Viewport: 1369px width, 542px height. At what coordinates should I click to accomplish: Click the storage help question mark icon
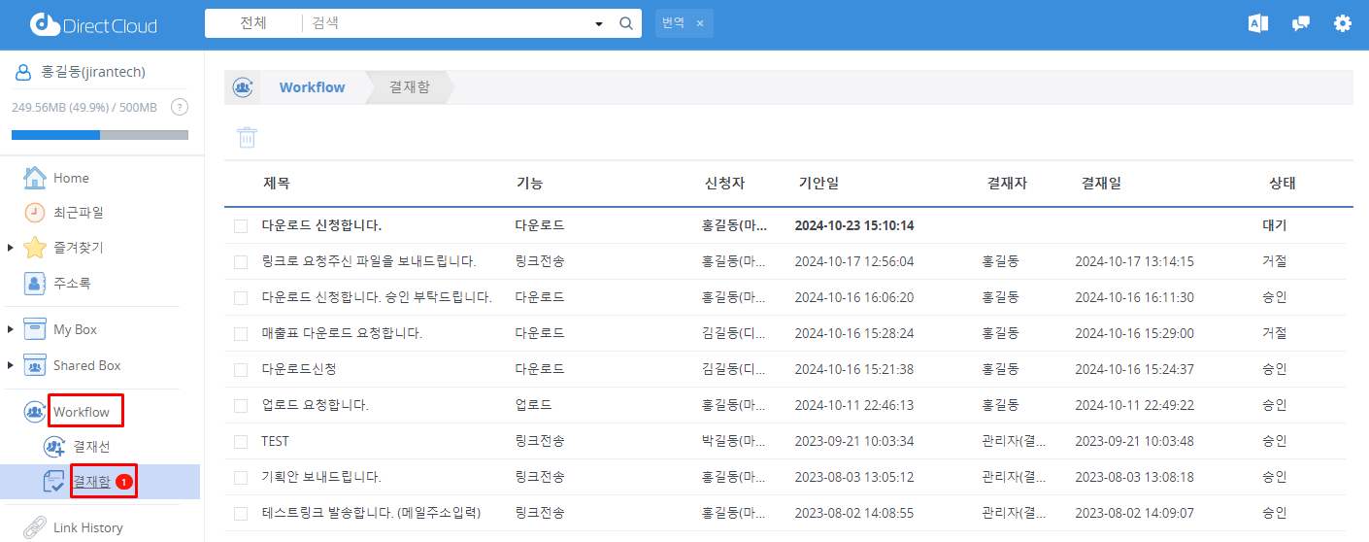coord(179,108)
